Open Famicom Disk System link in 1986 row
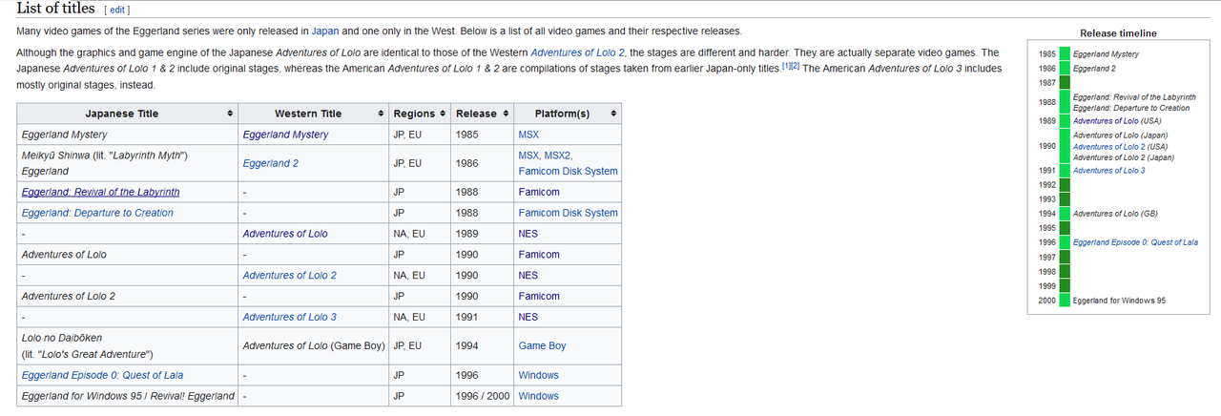This screenshot has height=416, width=1221. tap(569, 171)
